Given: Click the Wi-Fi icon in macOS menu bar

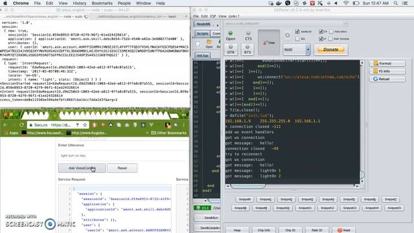Looking at the screenshot, I should tap(346, 3).
